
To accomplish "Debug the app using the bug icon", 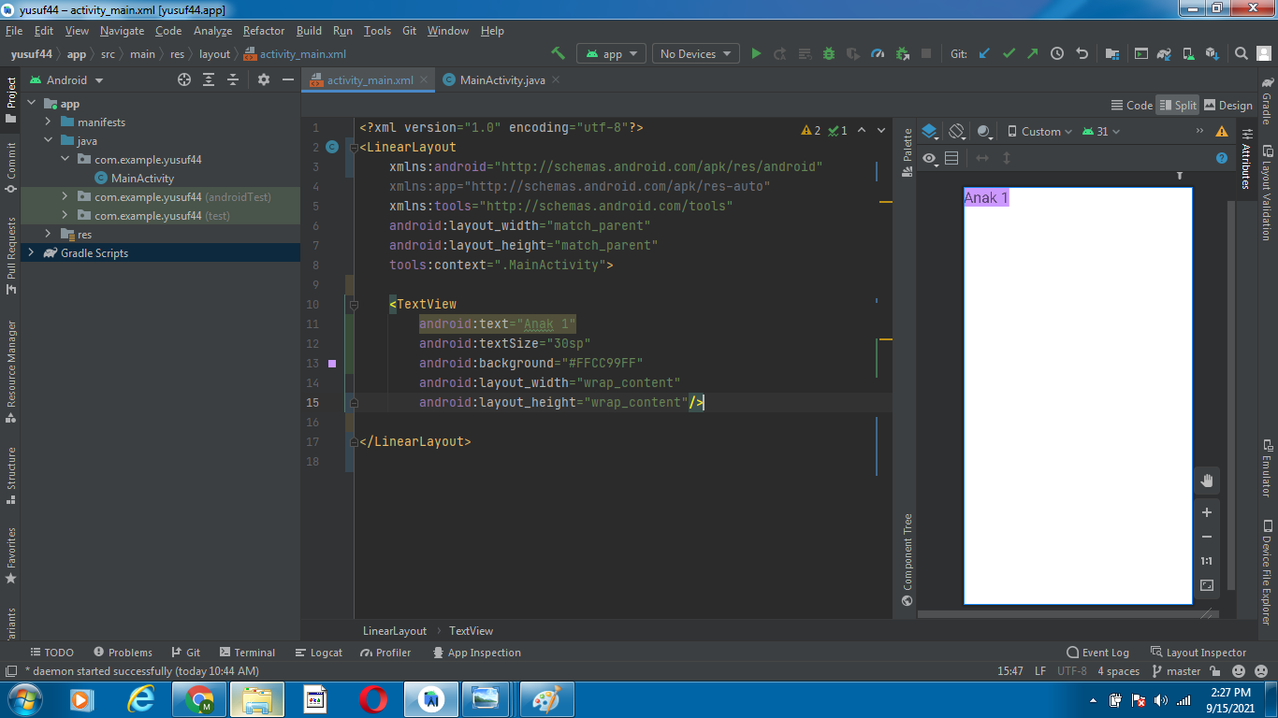I will pyautogui.click(x=828, y=53).
